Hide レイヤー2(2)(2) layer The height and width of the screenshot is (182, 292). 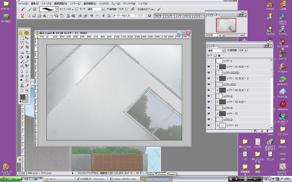(x=209, y=72)
